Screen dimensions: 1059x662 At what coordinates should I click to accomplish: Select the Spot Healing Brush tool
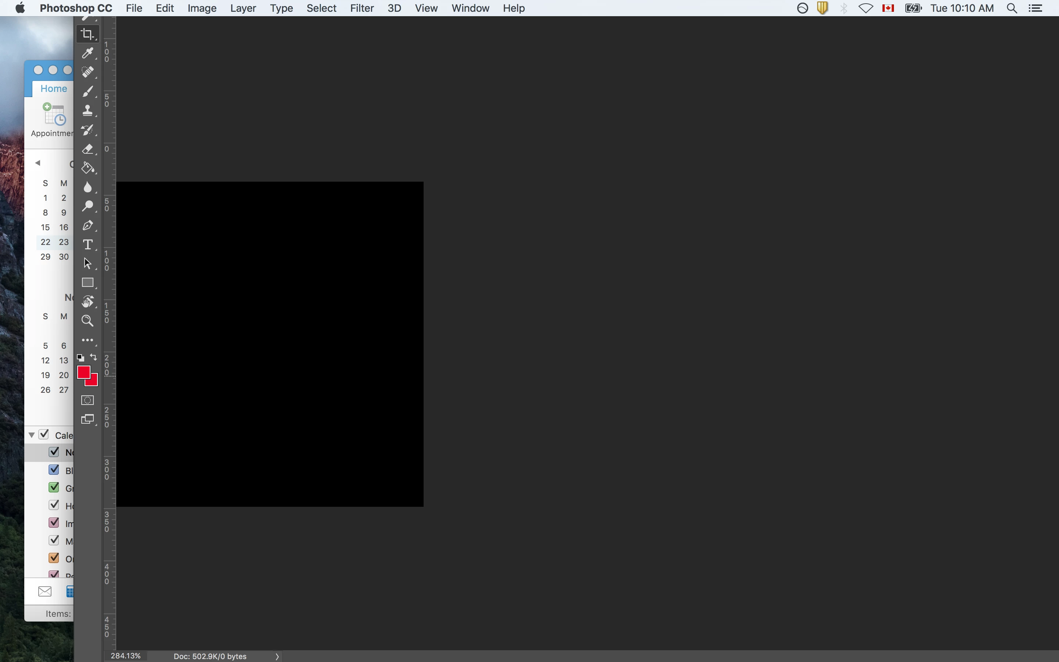click(x=88, y=72)
